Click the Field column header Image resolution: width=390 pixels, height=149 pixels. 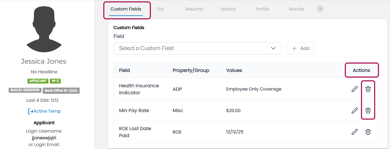click(x=125, y=70)
